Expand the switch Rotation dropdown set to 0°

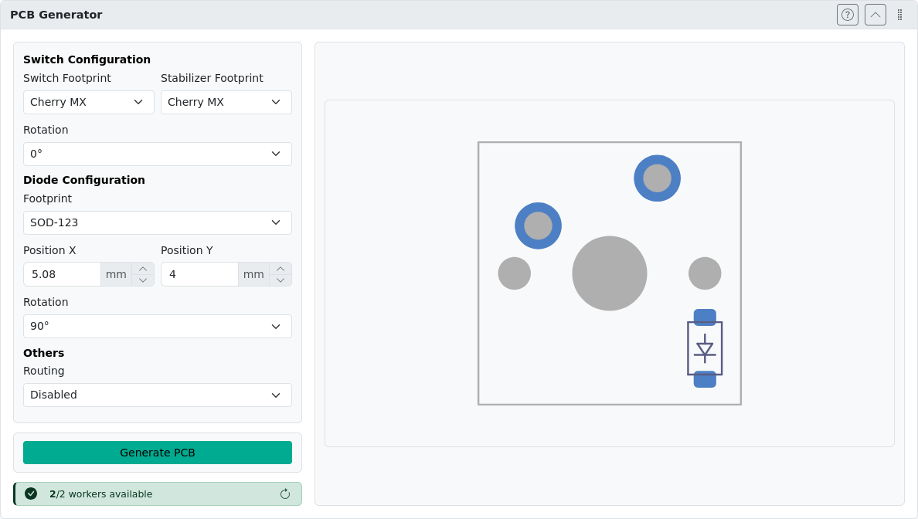click(x=157, y=154)
